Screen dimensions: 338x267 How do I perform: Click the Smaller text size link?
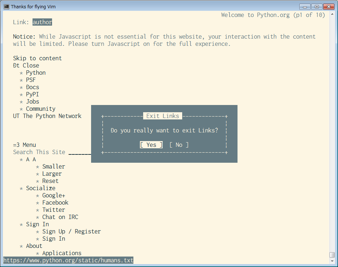click(x=54, y=167)
